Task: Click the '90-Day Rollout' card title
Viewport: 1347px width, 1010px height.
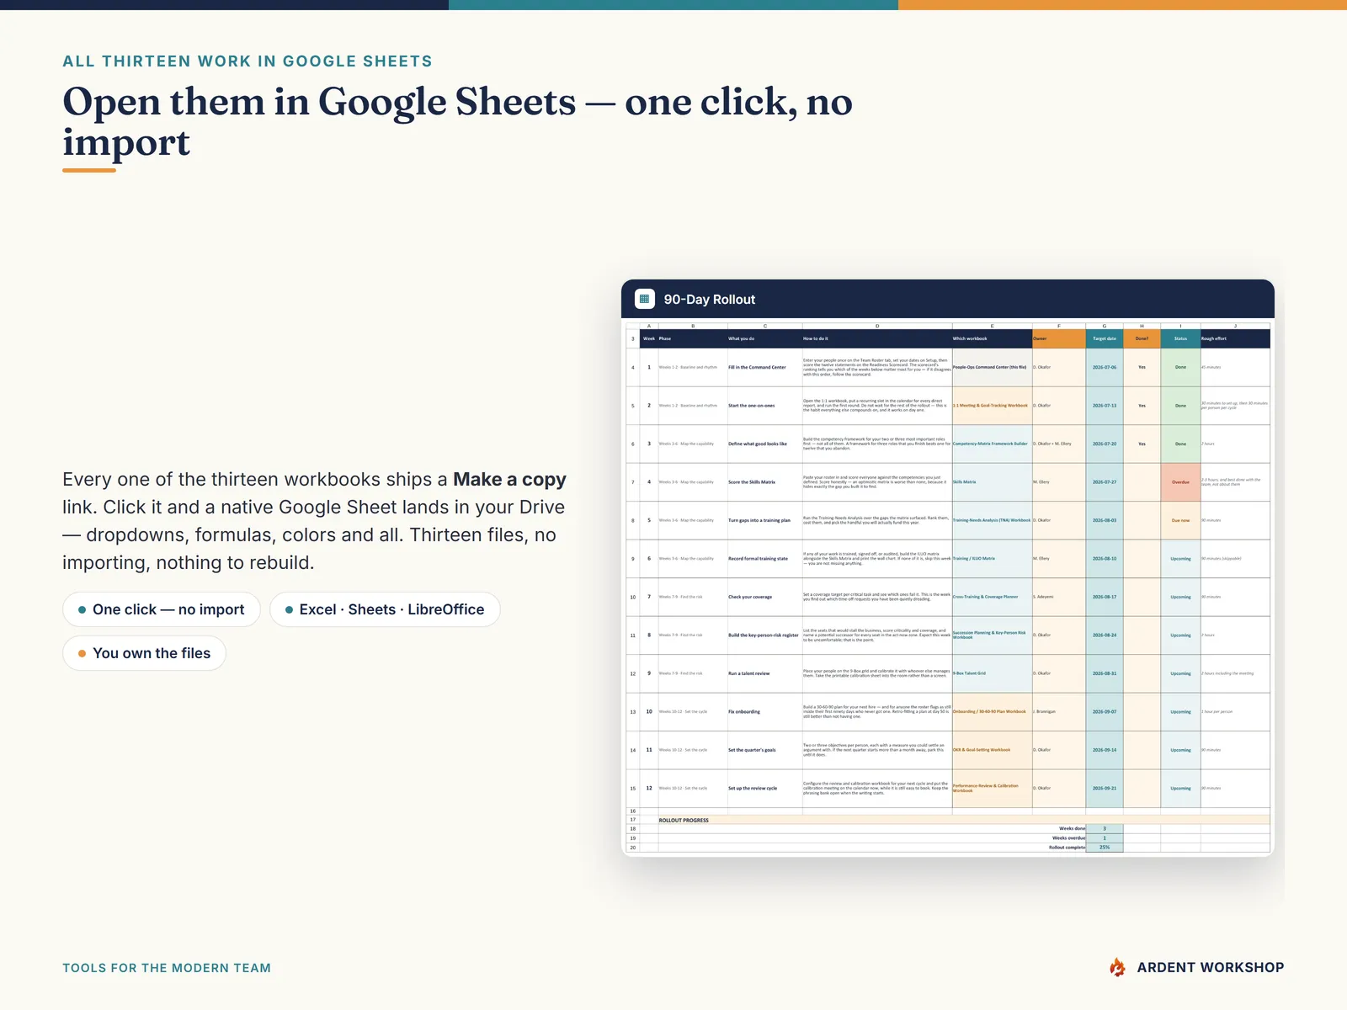Action: point(709,300)
